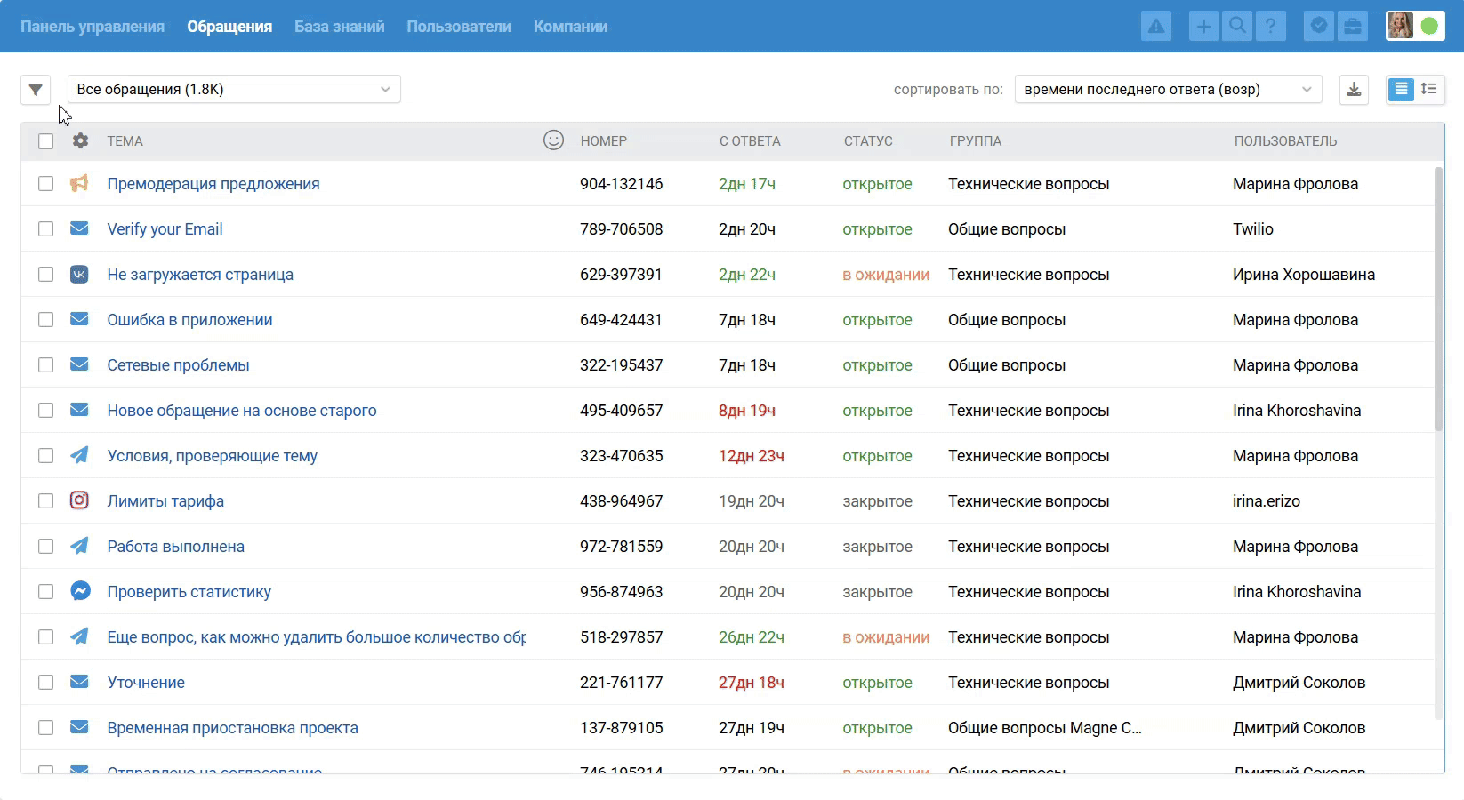Expand the 'Все обращения (1.8K)' dropdown
1464x800 pixels.
click(x=234, y=90)
